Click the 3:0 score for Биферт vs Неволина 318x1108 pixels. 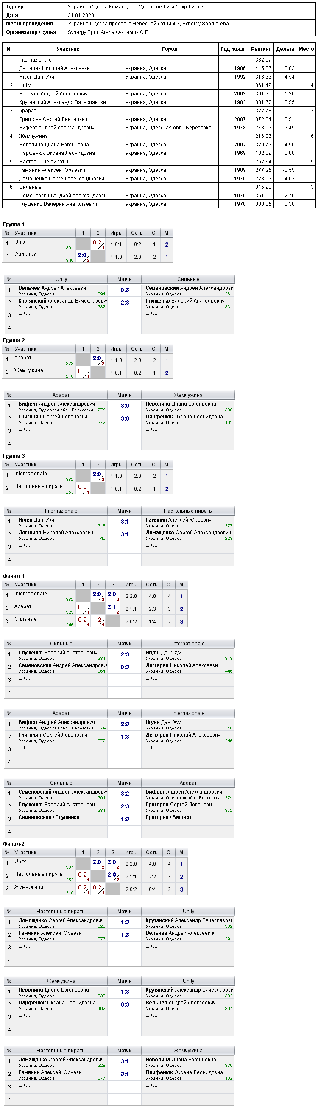pos(125,406)
